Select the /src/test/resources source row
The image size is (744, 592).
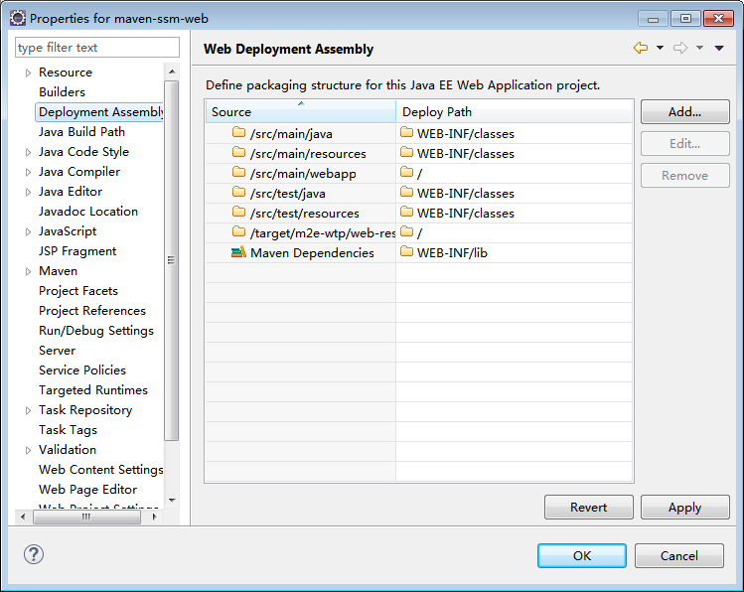click(300, 214)
